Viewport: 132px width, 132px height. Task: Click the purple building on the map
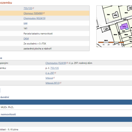pyautogui.click(x=124, y=26)
